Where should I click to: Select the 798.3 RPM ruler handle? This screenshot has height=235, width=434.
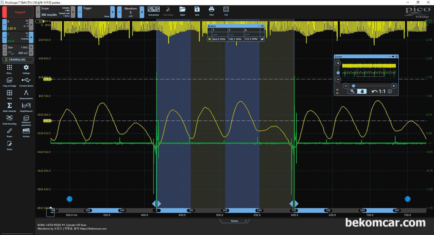[47, 79]
